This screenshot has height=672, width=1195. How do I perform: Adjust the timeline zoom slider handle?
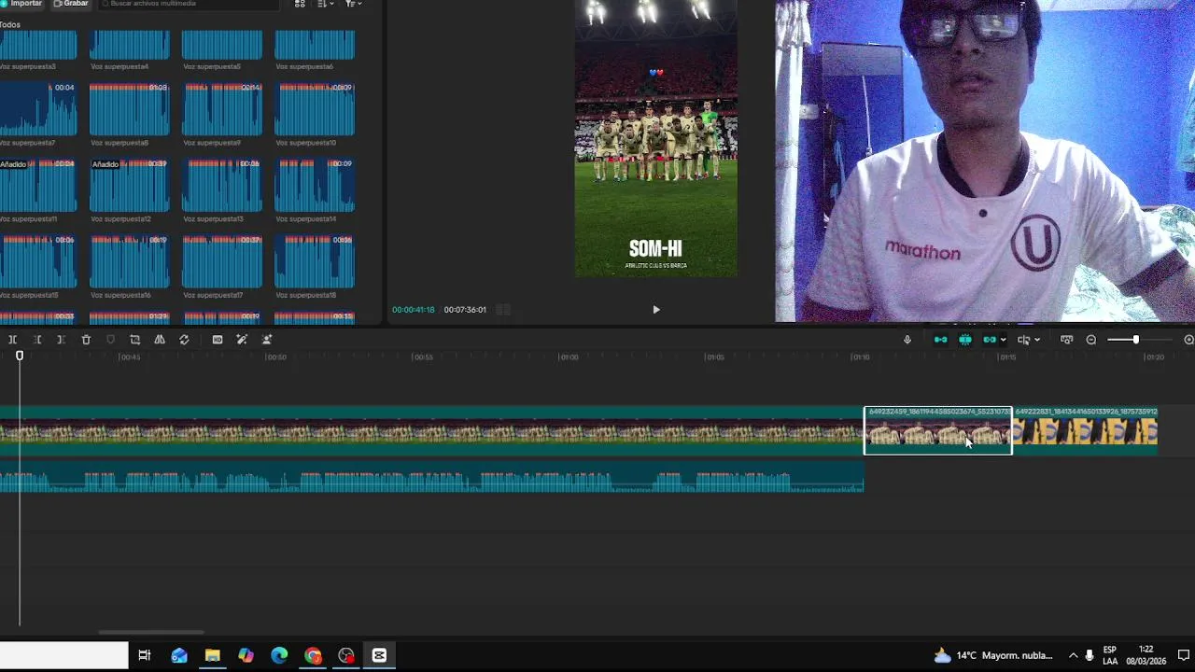pyautogui.click(x=1135, y=340)
